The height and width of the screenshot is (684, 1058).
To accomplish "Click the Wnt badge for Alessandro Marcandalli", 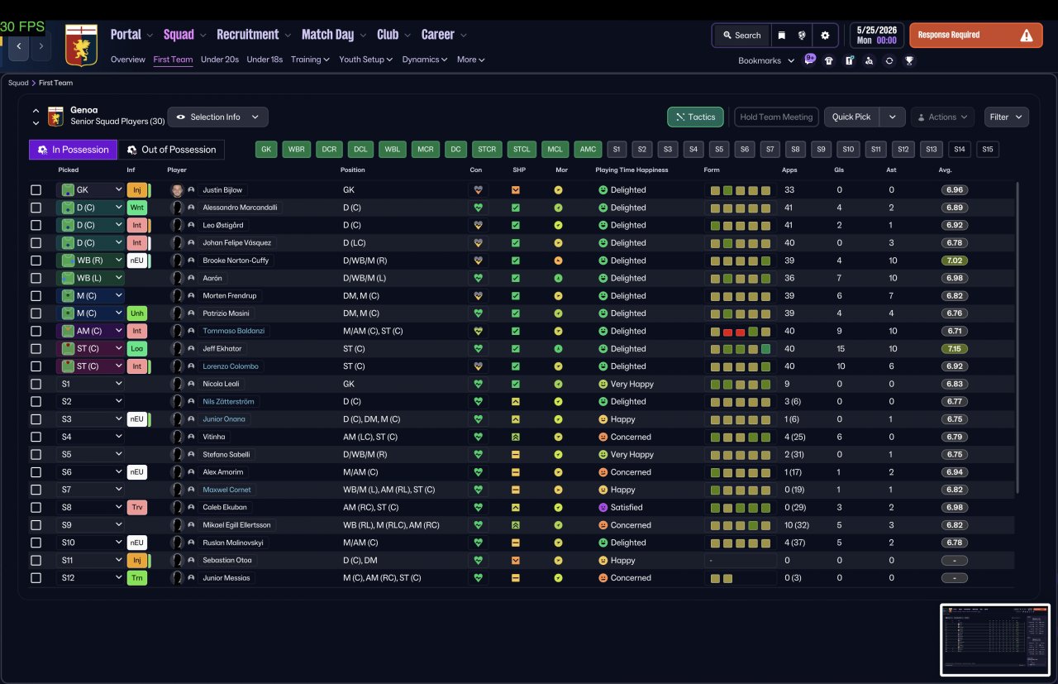I will pos(137,208).
